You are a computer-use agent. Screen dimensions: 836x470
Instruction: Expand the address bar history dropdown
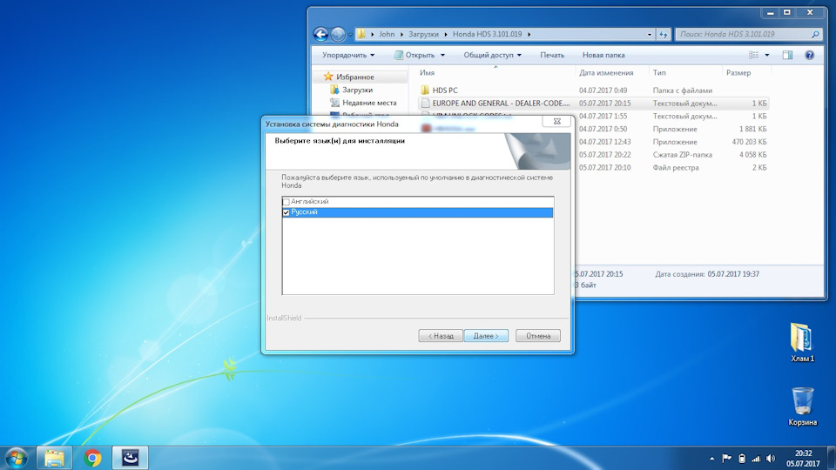point(649,34)
